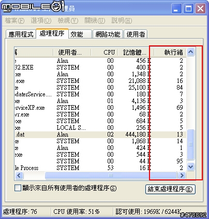Click the CPU 使用率: 51% status entry
The image size is (209, 219).
click(x=77, y=212)
